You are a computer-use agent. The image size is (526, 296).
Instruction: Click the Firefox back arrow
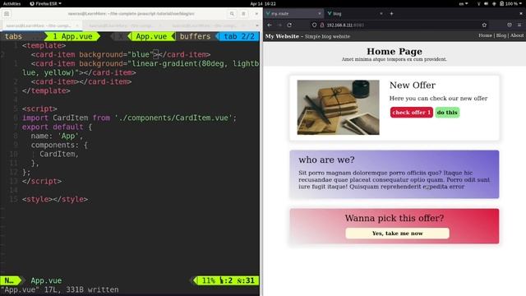point(270,25)
